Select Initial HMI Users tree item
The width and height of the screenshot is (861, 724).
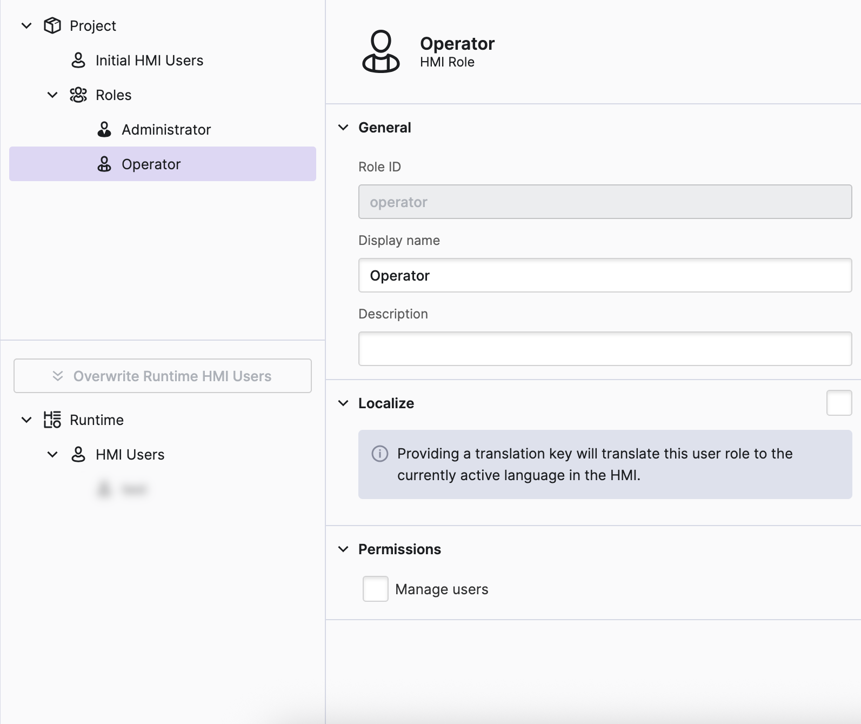click(149, 60)
